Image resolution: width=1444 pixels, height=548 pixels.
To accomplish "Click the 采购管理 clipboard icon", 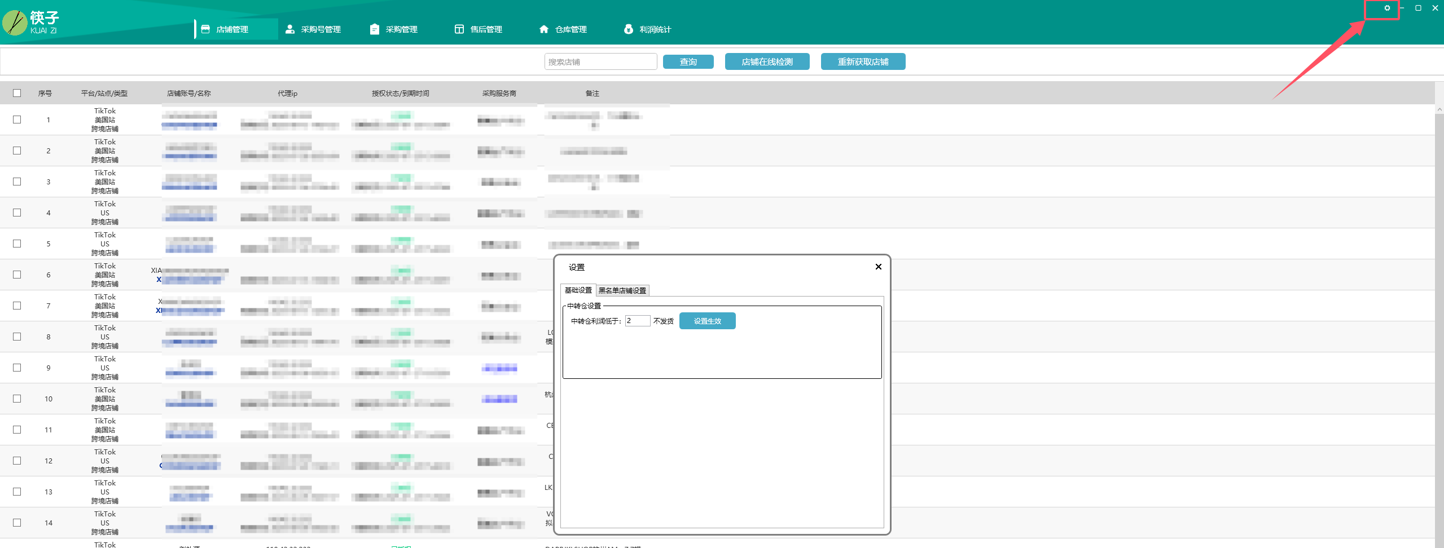I will click(x=374, y=29).
